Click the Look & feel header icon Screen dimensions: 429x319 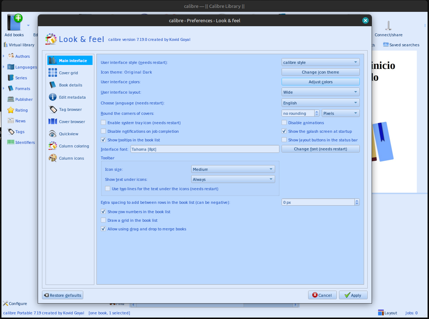tap(51, 39)
